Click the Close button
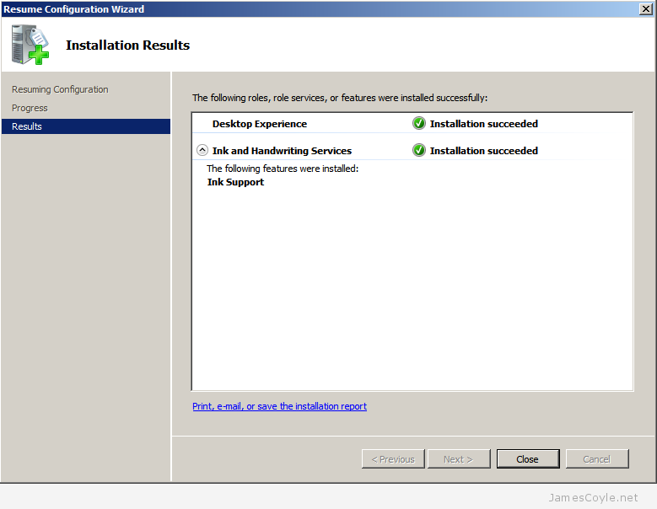 tap(527, 459)
